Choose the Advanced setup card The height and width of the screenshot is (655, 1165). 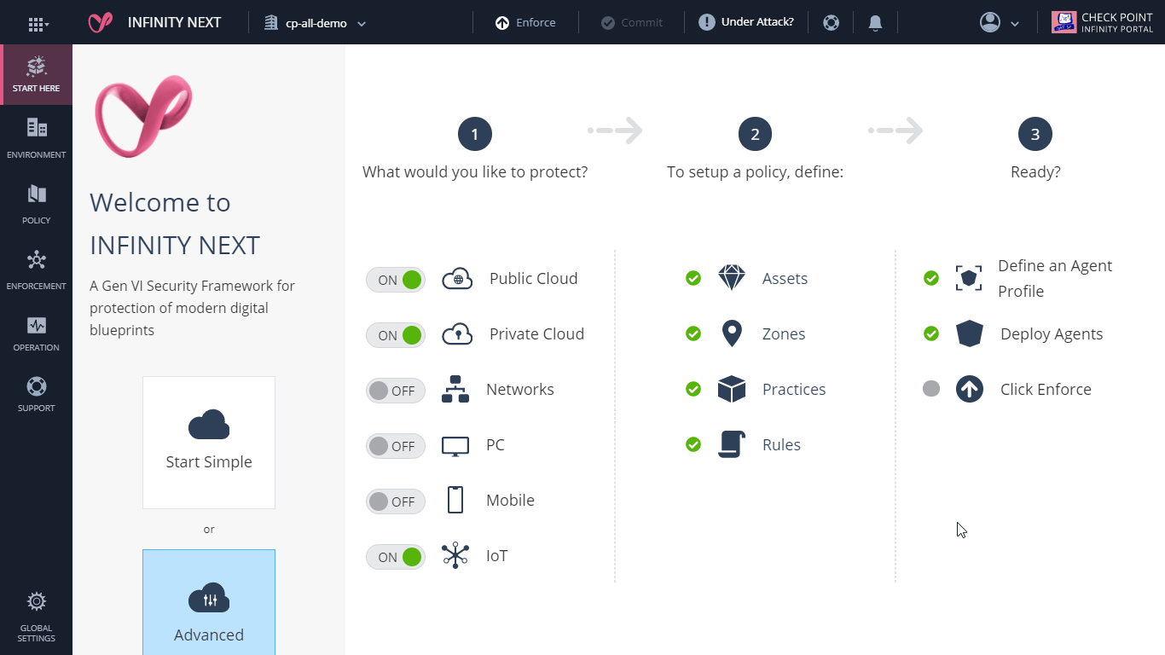(x=209, y=602)
